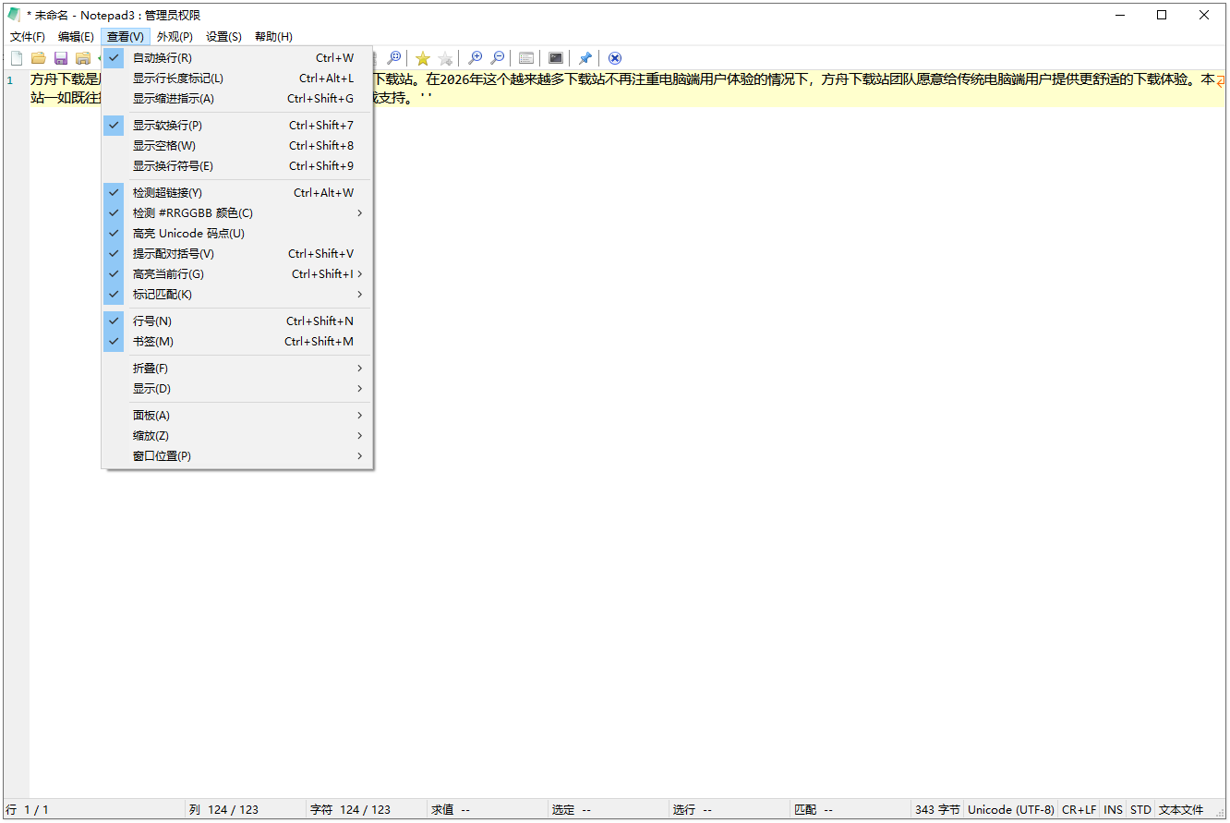Expand the 缩放 submenu
Screen dimensions: 1230x823
tap(152, 435)
